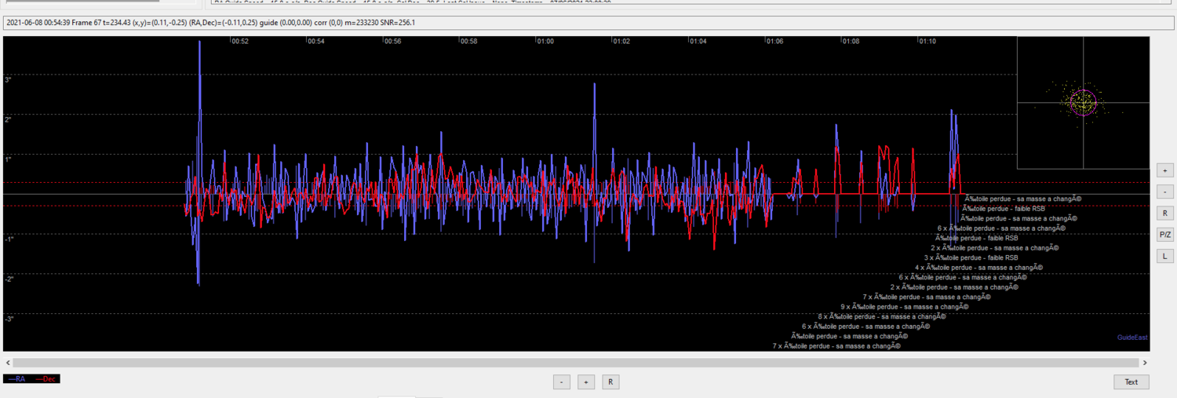Click the 'SNR=256.1' value in the status line
The image size is (1177, 398).
(x=398, y=23)
